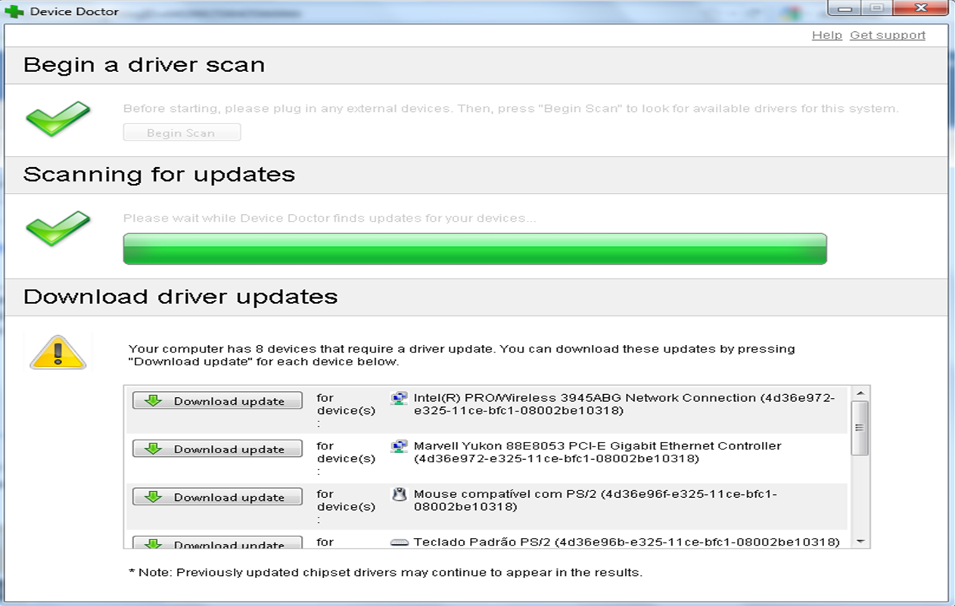Download update for Marvell Yukon Gigabit Ethernet
Screen dimensions: 955x606
click(217, 449)
